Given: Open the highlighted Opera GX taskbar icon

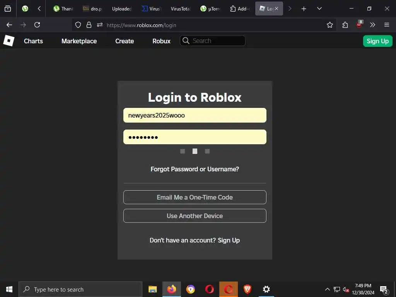Looking at the screenshot, I should 228,289.
